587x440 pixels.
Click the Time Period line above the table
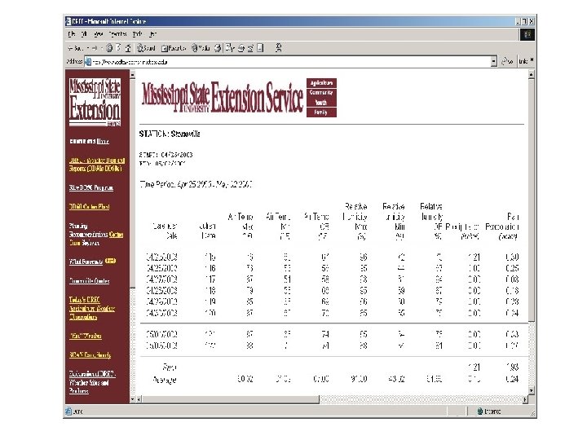[x=196, y=184]
